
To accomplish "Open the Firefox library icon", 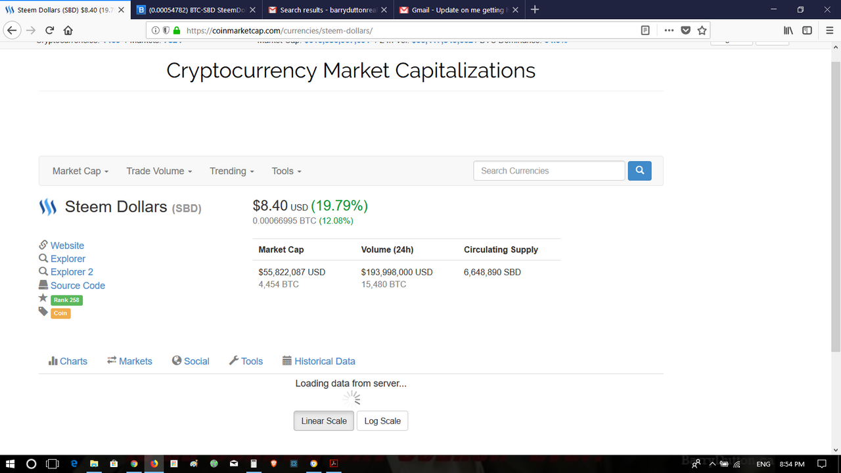I will (x=788, y=30).
